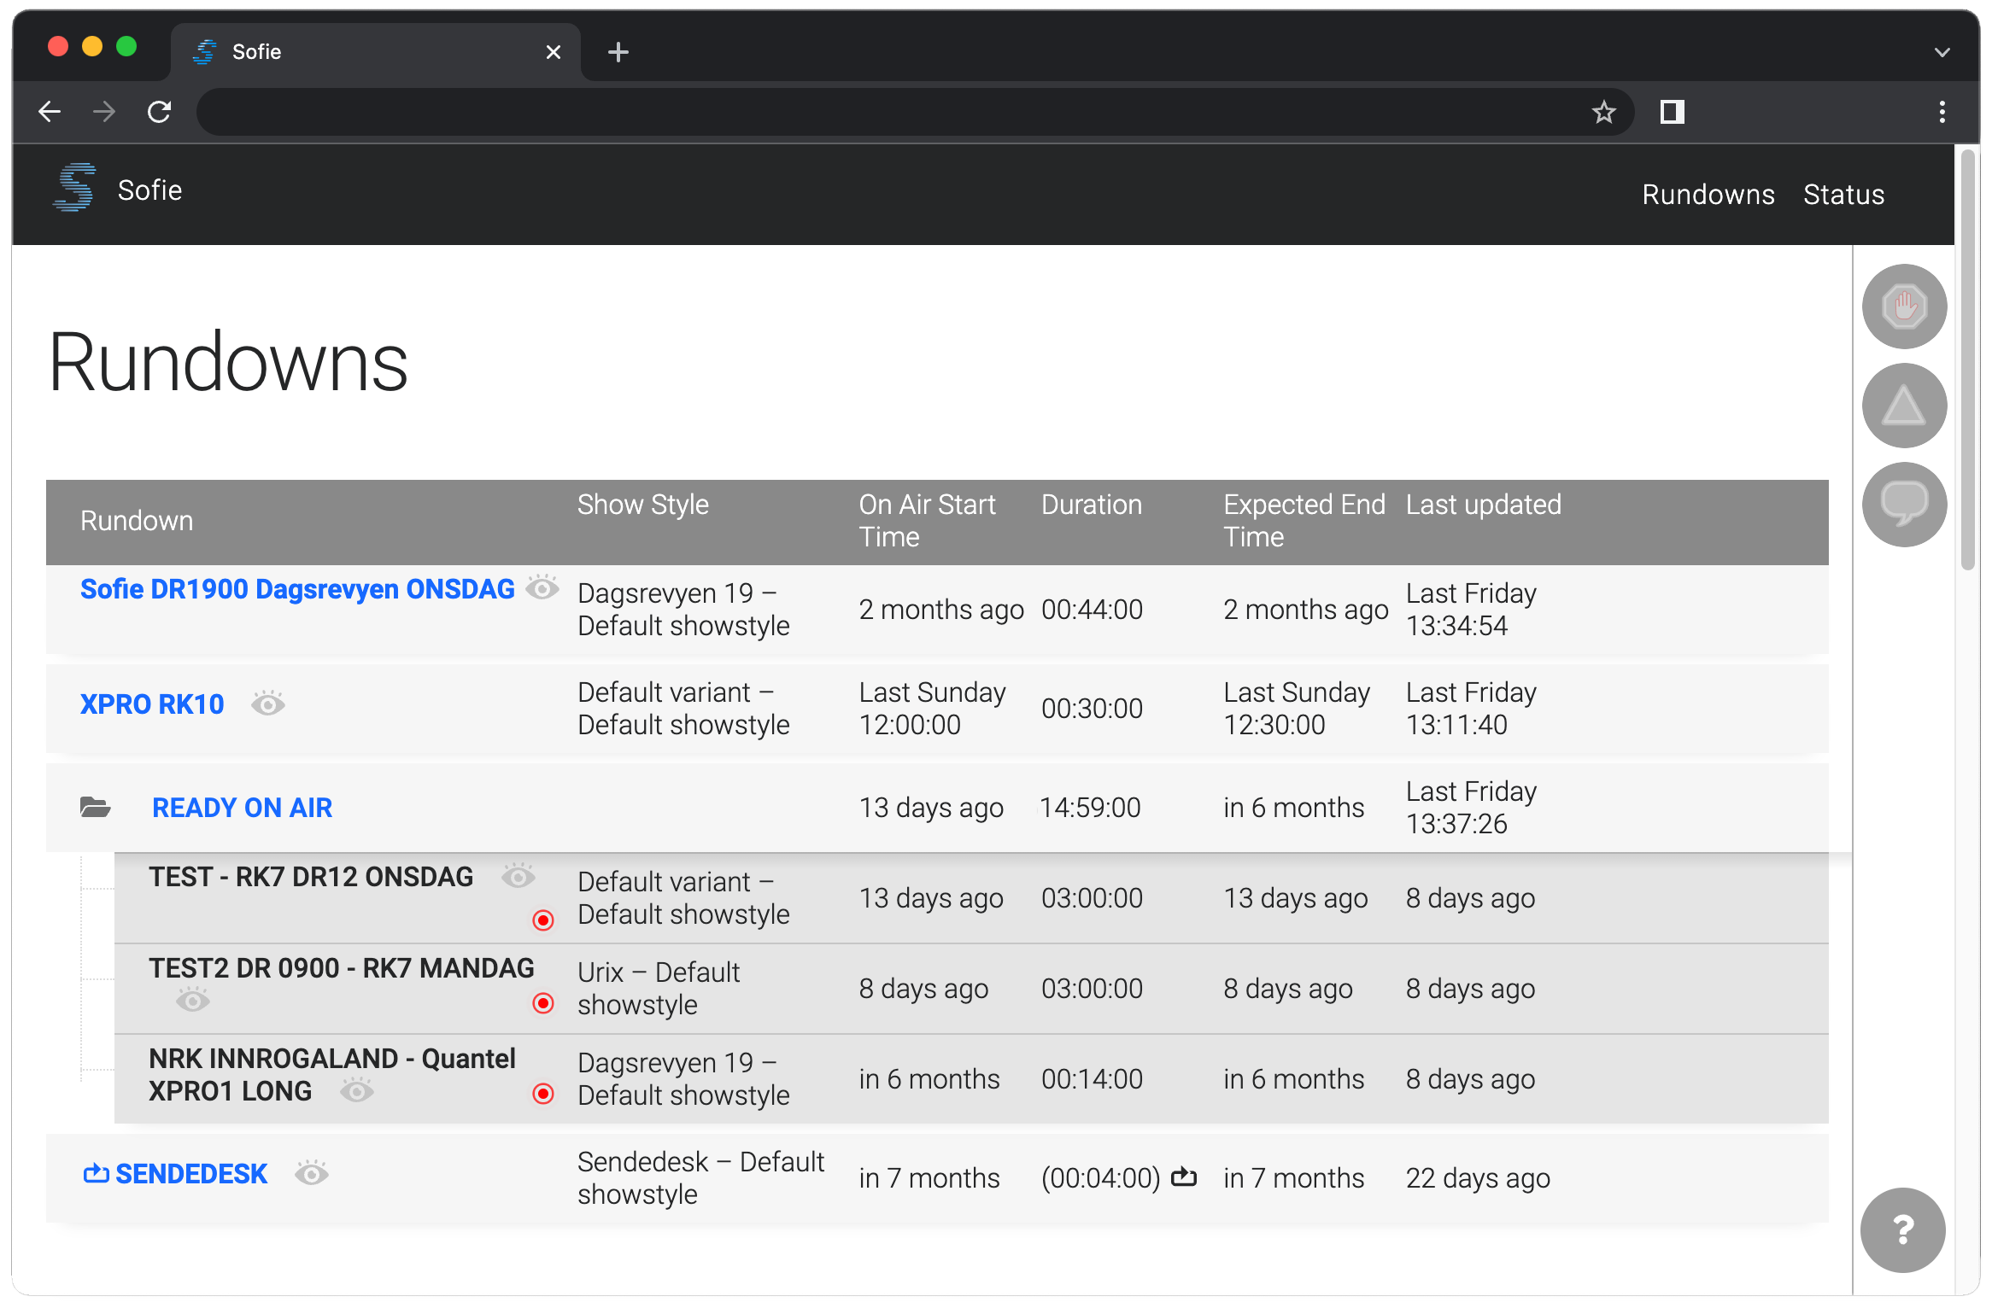This screenshot has width=1992, height=1308.
Task: Open Status page from navigation
Action: pyautogui.click(x=1843, y=195)
